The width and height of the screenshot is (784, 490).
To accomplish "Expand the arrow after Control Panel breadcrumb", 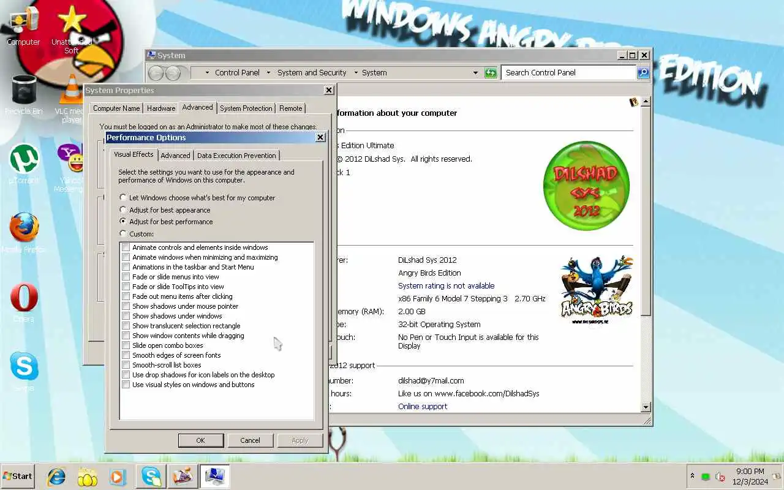I will 268,72.
